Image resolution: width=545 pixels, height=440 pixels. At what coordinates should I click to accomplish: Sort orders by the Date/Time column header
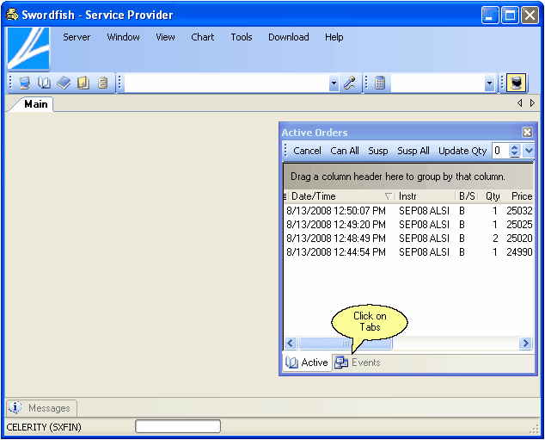[x=335, y=196]
